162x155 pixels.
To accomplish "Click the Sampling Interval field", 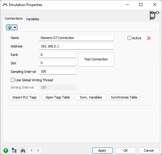I will pos(57,72).
